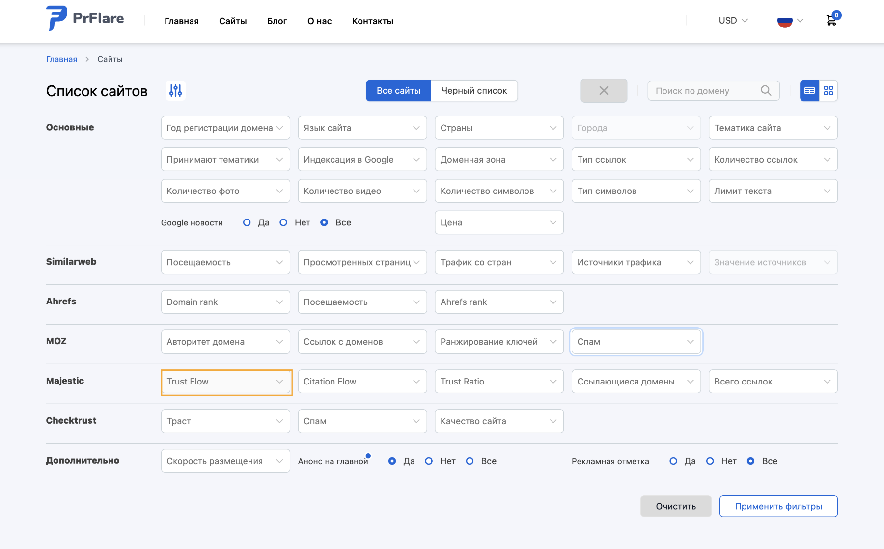This screenshot has height=549, width=884.
Task: Switch to grid card view
Action: point(829,91)
